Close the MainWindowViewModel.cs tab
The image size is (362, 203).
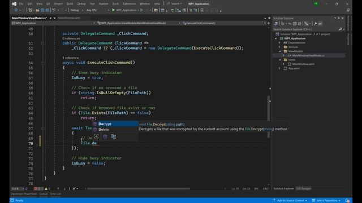(54, 18)
